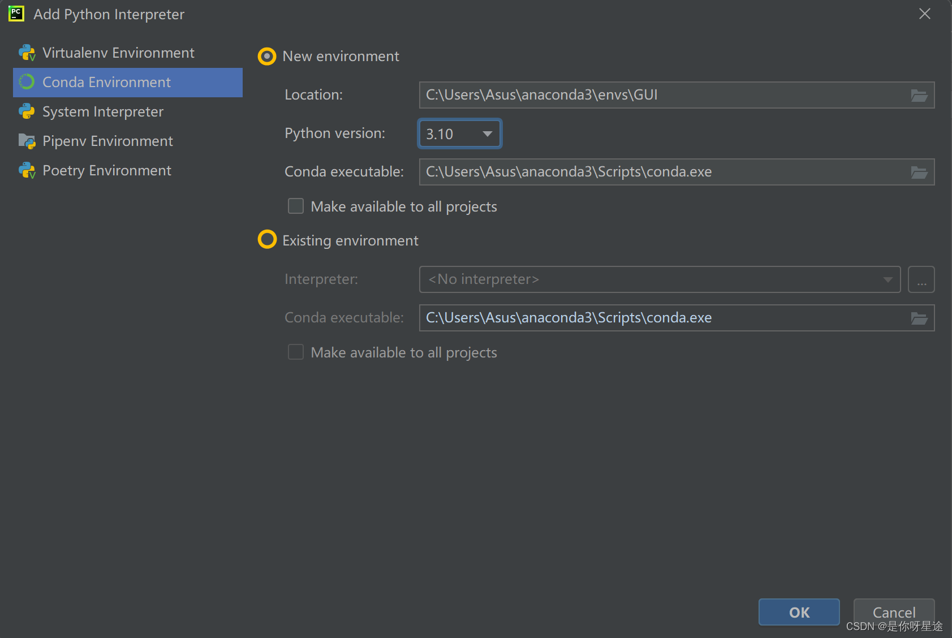This screenshot has width=952, height=638.
Task: Select New environment radio button
Action: 267,57
